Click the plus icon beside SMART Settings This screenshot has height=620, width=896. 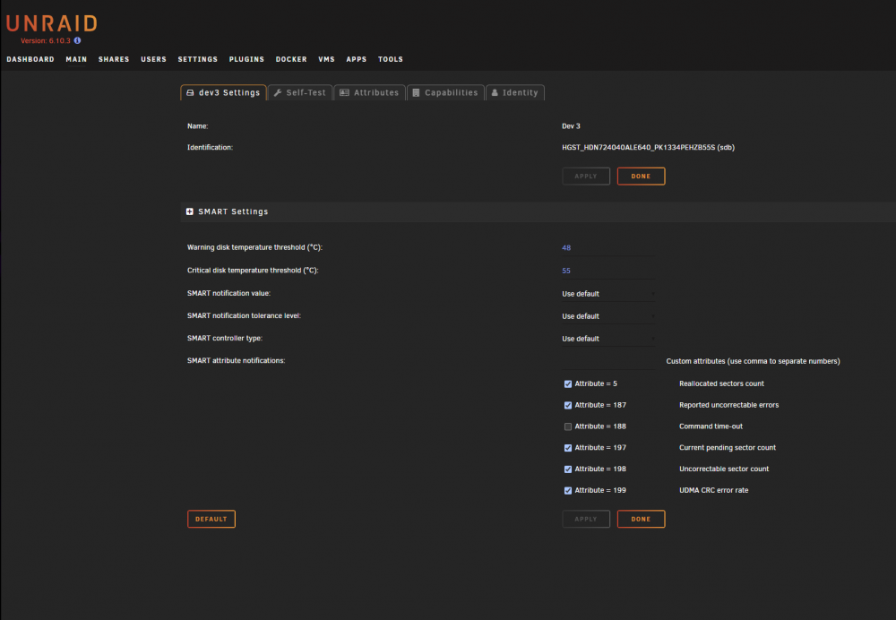[x=190, y=211]
